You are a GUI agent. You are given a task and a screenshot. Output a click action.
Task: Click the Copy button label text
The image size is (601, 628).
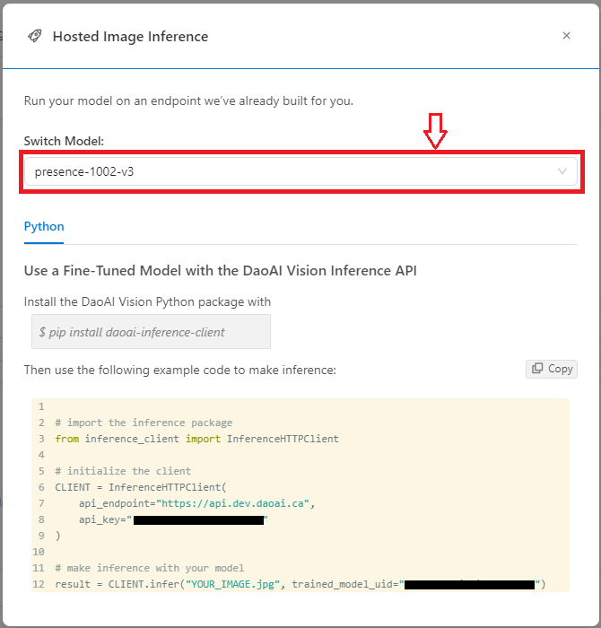560,369
